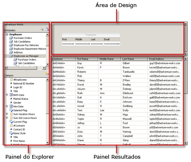Click the results panel scroll-down arrow
Screen dimensions: 191x162
[186, 143]
